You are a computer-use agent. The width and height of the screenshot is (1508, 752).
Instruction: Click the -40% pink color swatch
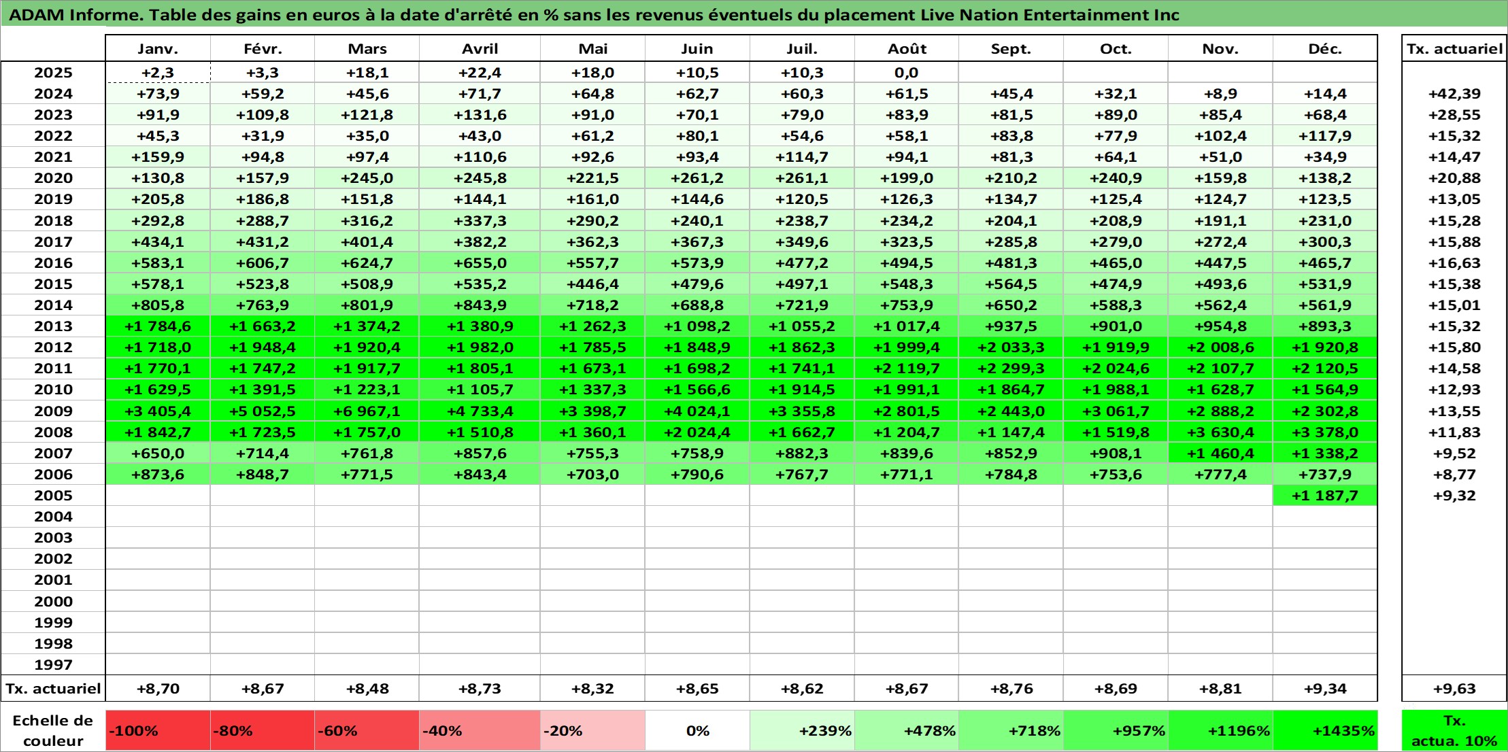click(x=480, y=731)
